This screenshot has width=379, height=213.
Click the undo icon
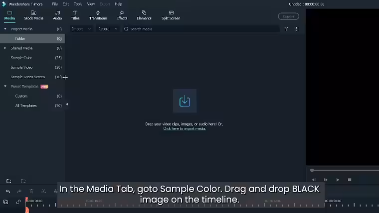point(8,191)
